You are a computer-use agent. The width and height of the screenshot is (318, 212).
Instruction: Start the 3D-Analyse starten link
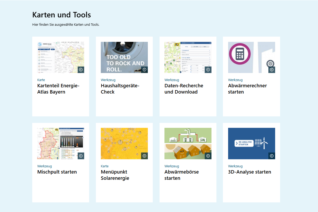(x=249, y=172)
